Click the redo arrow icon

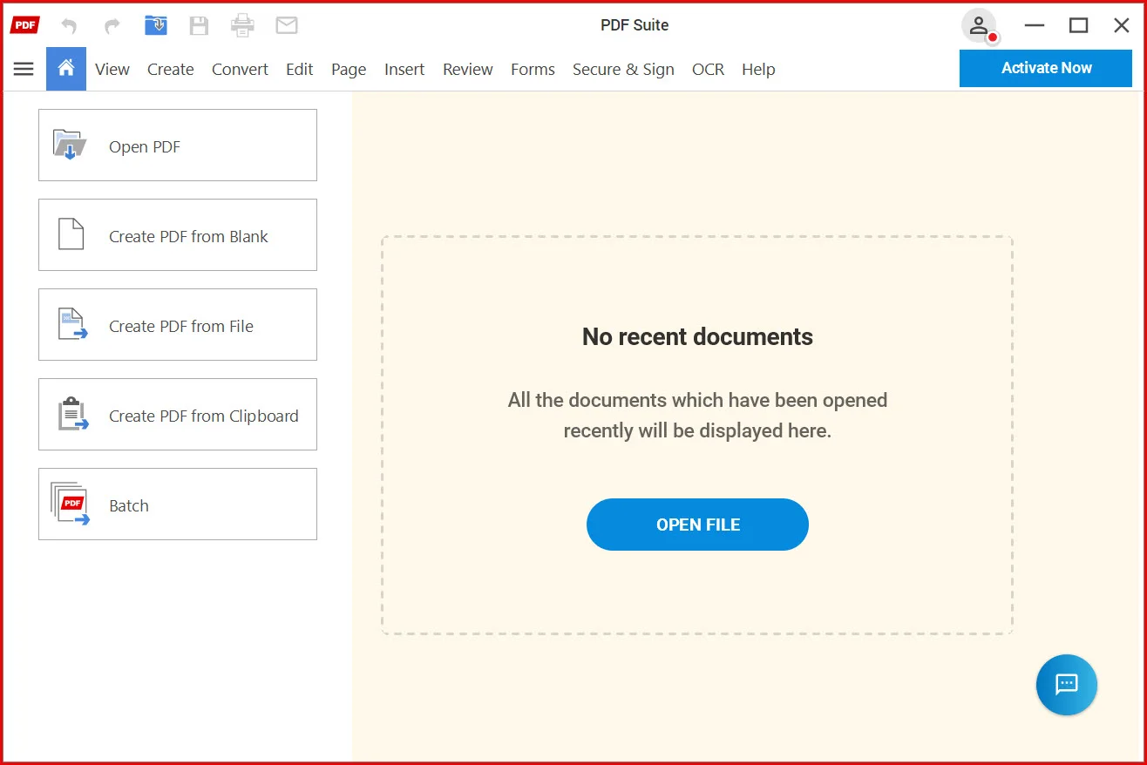click(x=112, y=26)
